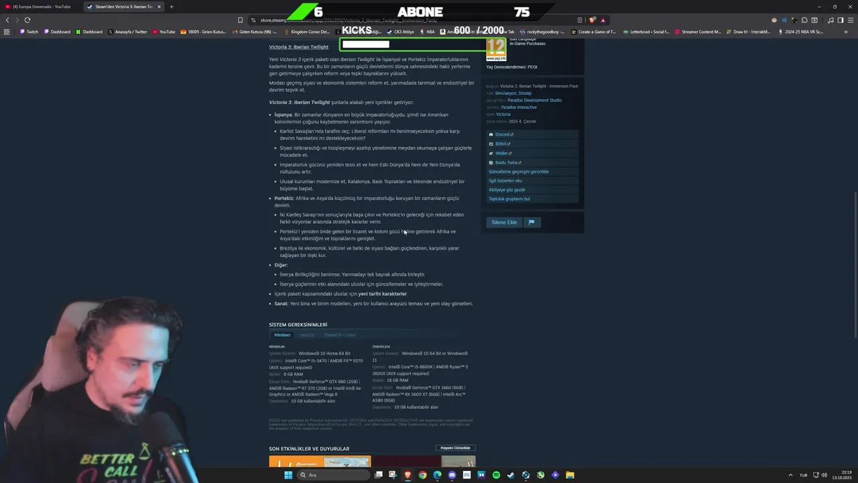Open the Kingdom Come bookmark

pyautogui.click(x=306, y=32)
